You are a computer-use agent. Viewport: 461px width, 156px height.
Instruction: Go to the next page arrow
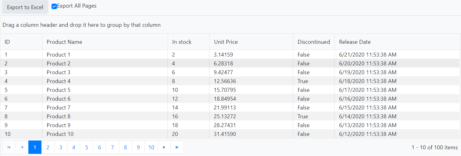tap(164, 147)
